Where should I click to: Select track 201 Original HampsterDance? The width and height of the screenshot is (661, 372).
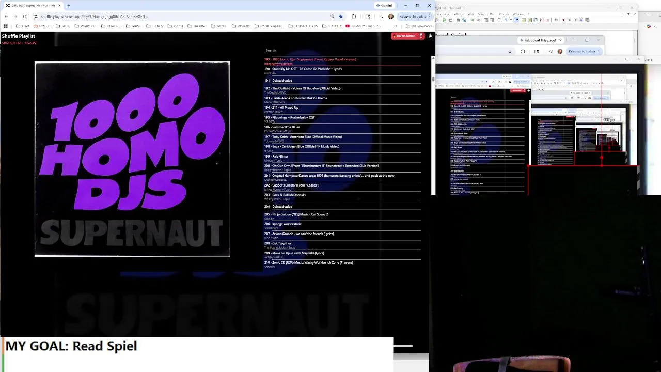(342, 177)
